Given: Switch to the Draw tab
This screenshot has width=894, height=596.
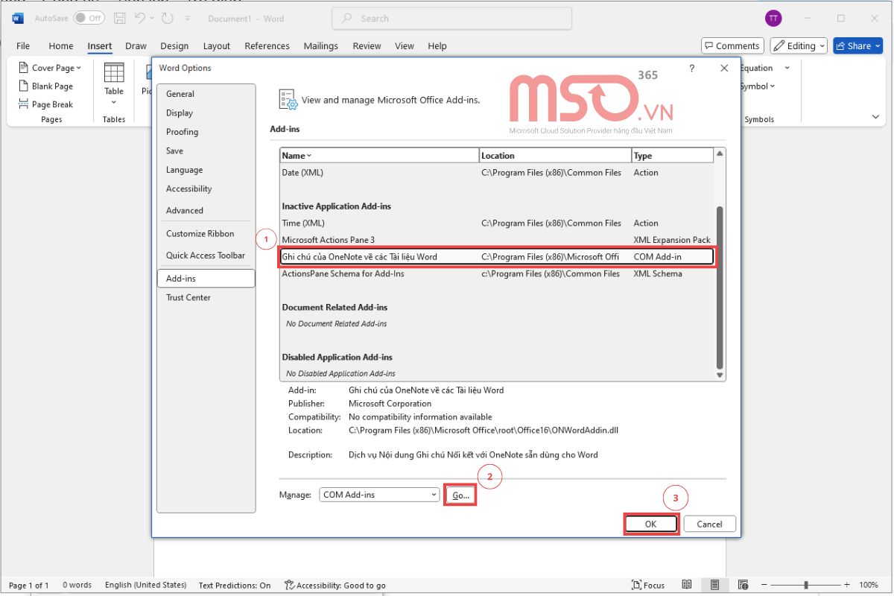Looking at the screenshot, I should click(136, 45).
